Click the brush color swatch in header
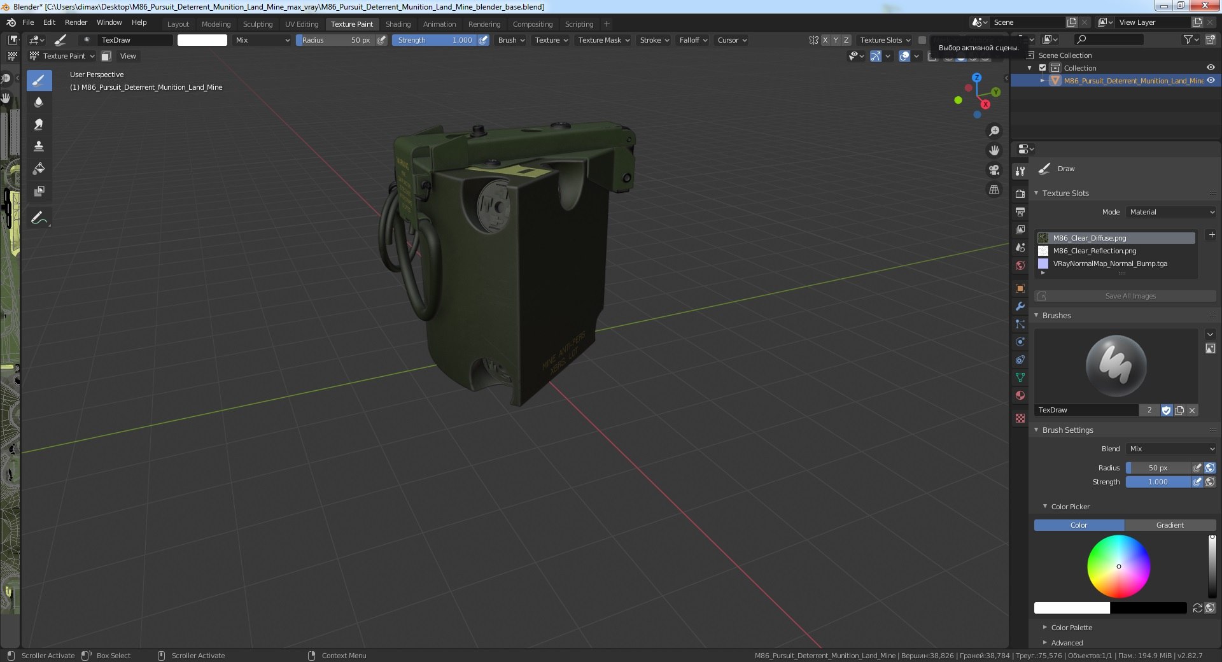Screen dimensions: 1222x662 click(202, 40)
